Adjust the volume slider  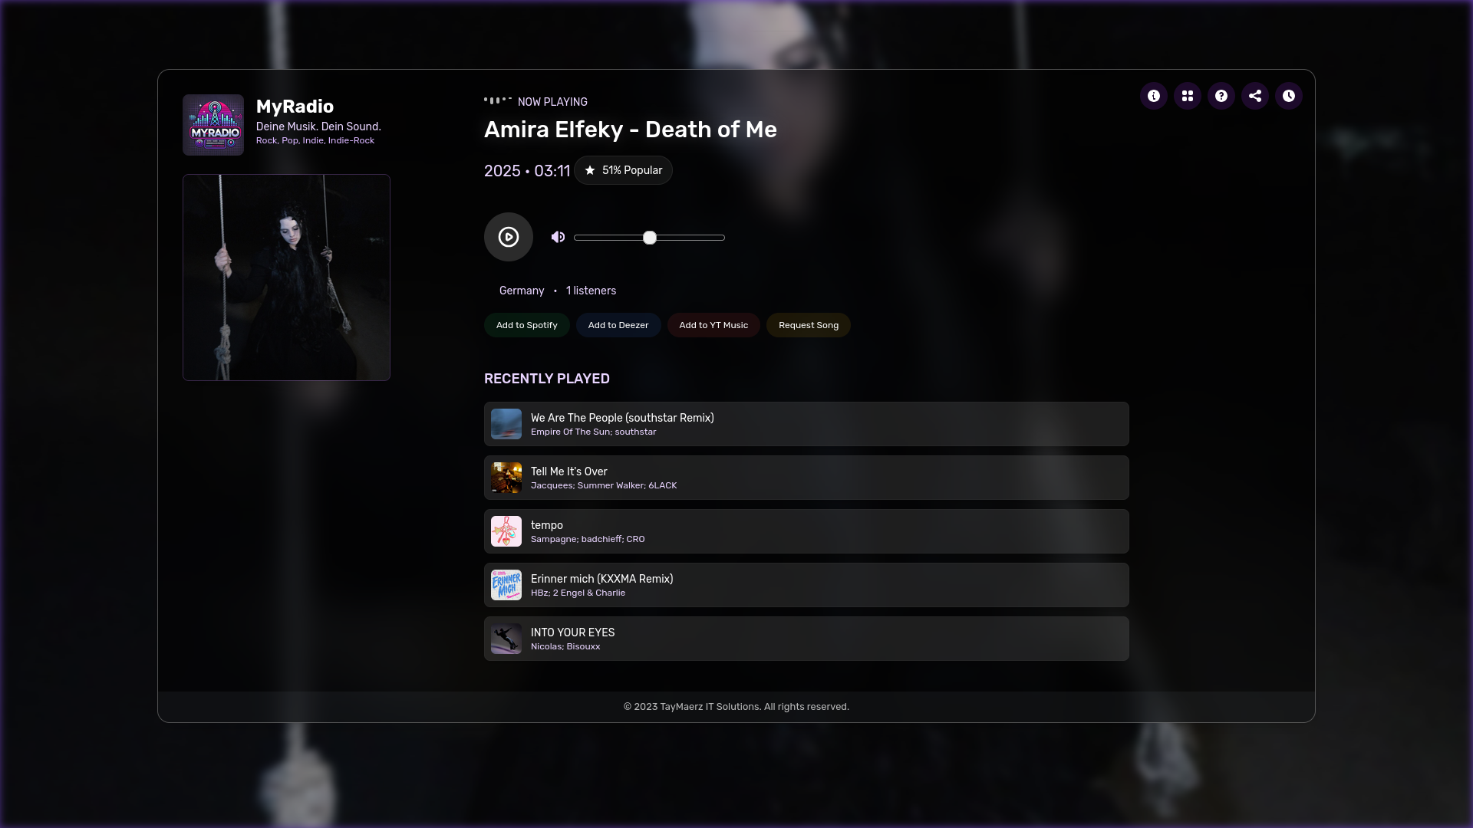tap(649, 238)
